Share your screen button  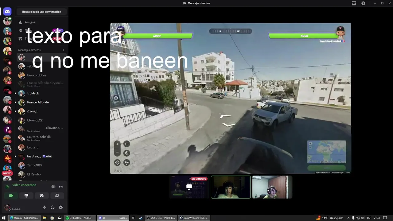[x=26, y=196]
